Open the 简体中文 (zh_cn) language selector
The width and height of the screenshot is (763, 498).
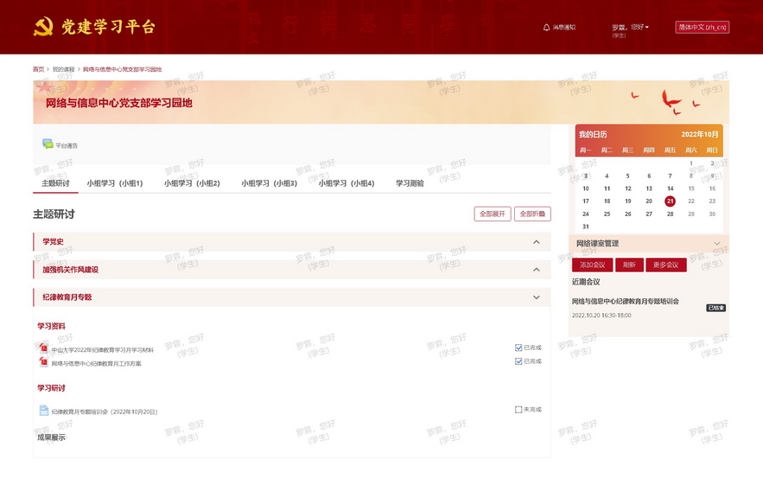pos(702,27)
